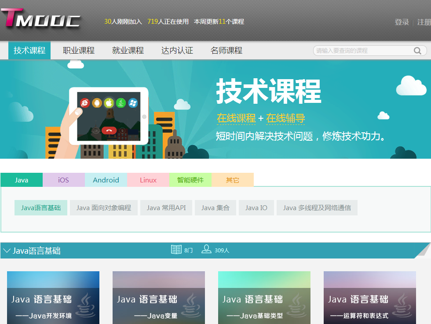
Task: Select the Java 多线程及网络通信 filter
Action: (317, 208)
